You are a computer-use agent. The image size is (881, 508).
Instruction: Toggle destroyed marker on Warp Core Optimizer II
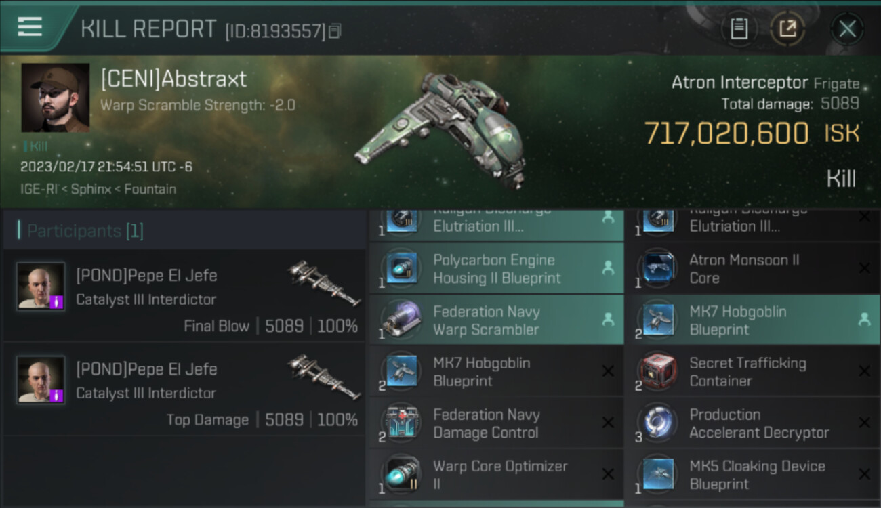coord(608,474)
